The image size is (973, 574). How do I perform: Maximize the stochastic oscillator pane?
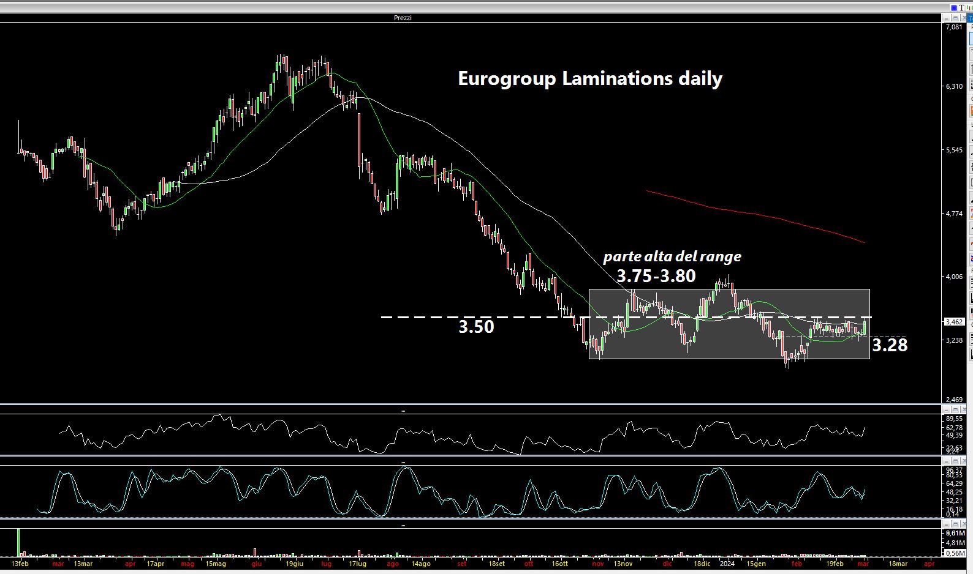coord(955,461)
